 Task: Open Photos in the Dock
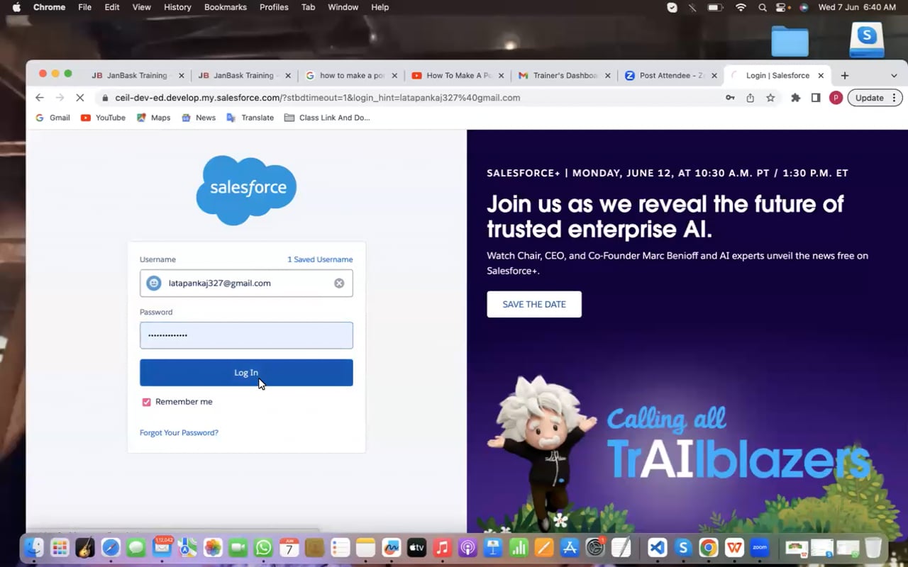[213, 547]
